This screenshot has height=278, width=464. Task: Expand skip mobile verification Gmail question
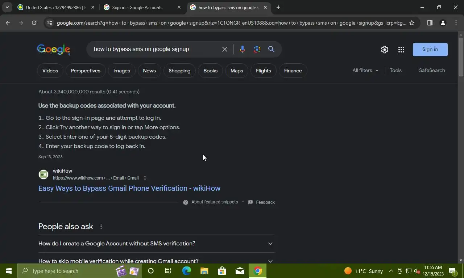(156, 261)
